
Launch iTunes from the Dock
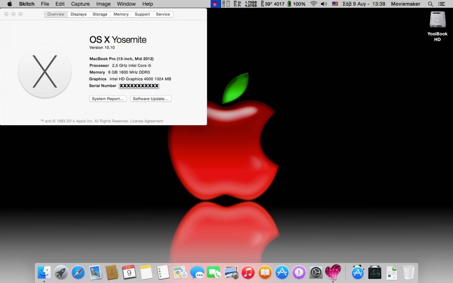pyautogui.click(x=248, y=272)
